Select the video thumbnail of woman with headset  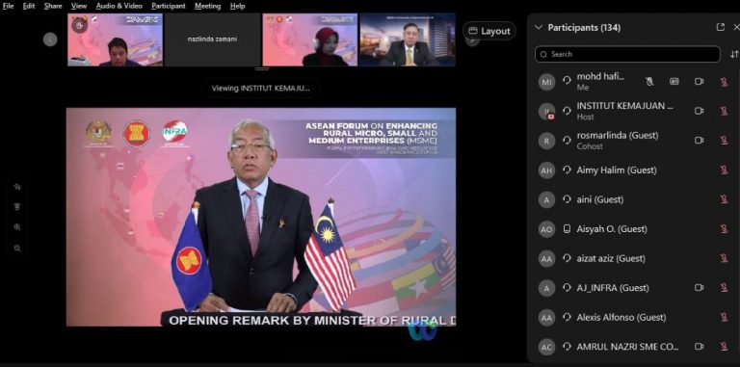tap(310, 39)
